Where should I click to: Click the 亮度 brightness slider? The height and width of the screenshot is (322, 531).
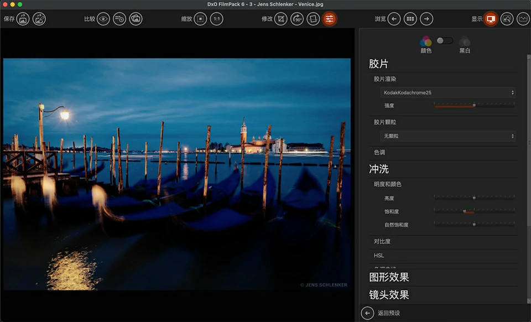click(474, 198)
